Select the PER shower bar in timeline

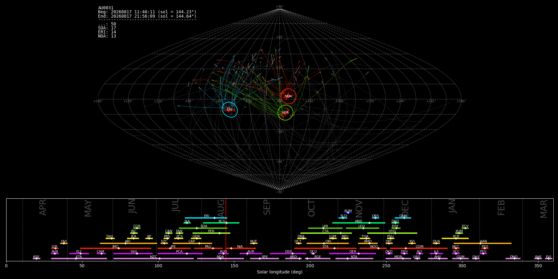pyautogui.click(x=211, y=233)
